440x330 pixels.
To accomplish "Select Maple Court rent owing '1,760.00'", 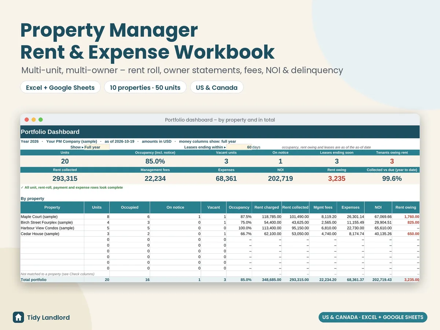I will [411, 217].
